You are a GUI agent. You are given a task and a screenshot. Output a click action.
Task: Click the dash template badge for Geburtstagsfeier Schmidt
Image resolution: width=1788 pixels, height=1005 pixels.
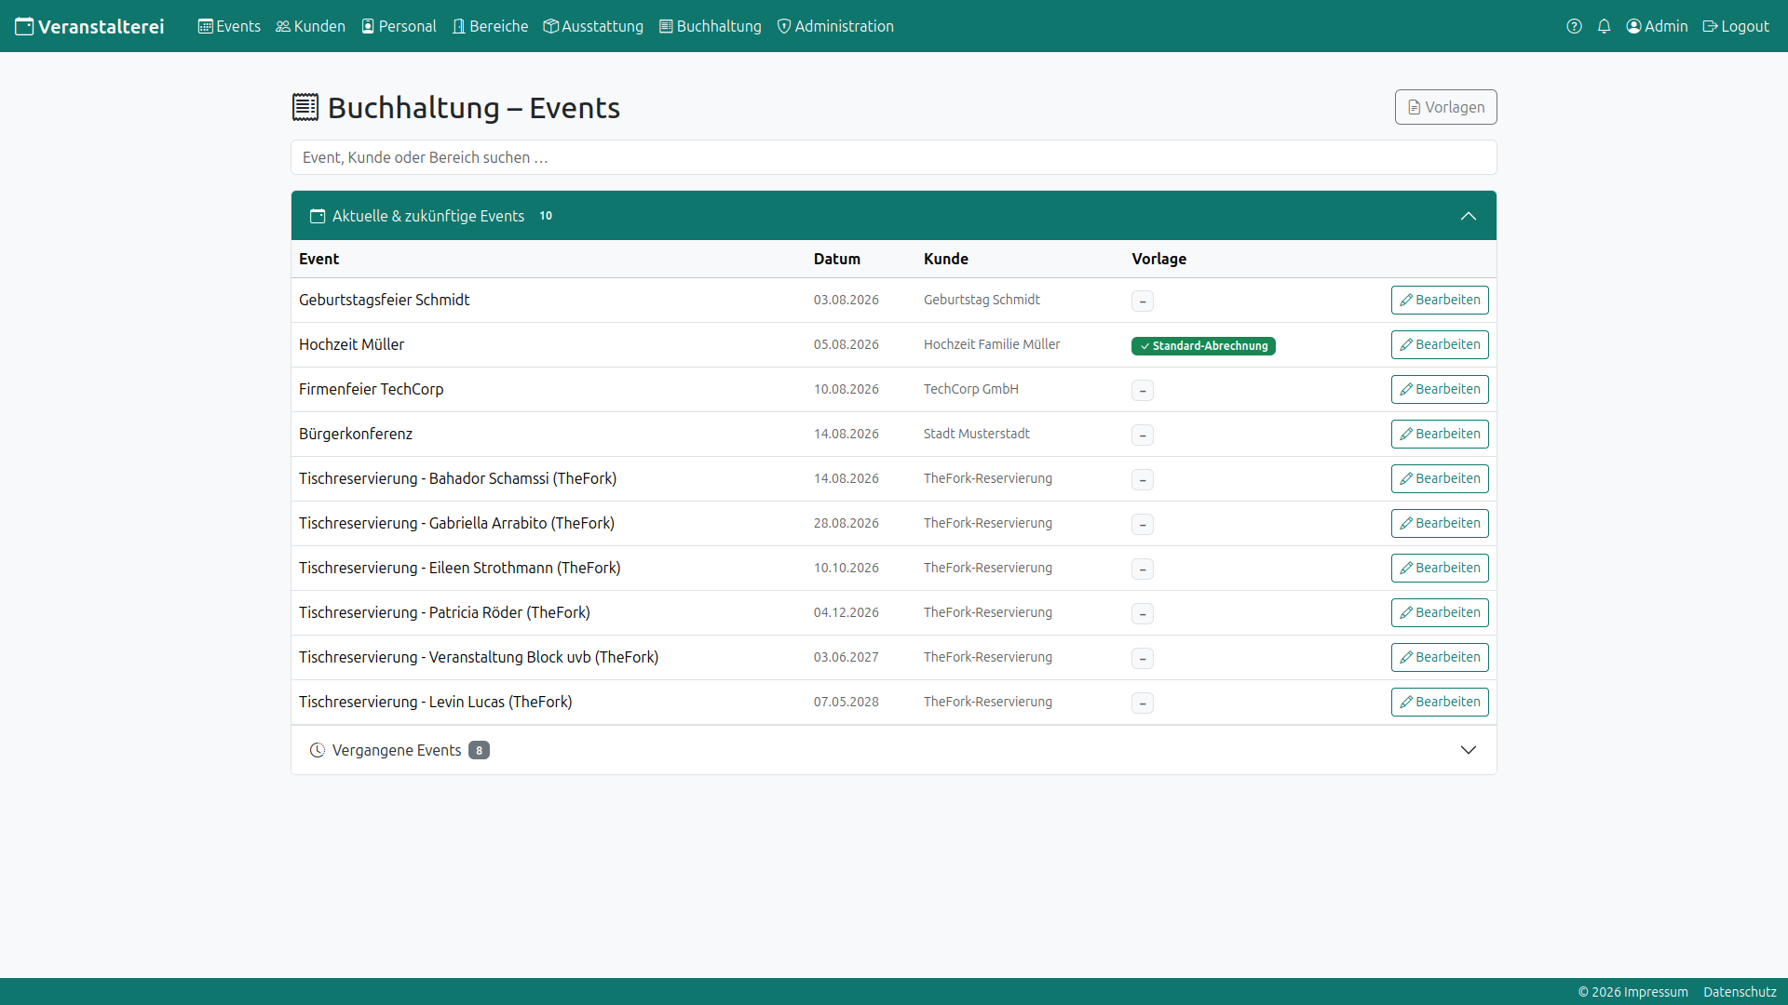click(1143, 301)
